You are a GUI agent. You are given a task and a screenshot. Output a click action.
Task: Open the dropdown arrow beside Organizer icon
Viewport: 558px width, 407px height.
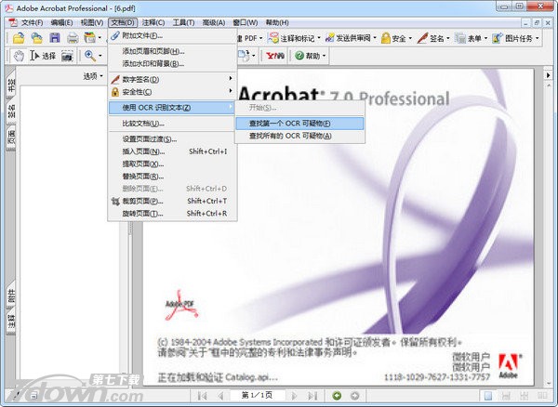click(x=100, y=38)
